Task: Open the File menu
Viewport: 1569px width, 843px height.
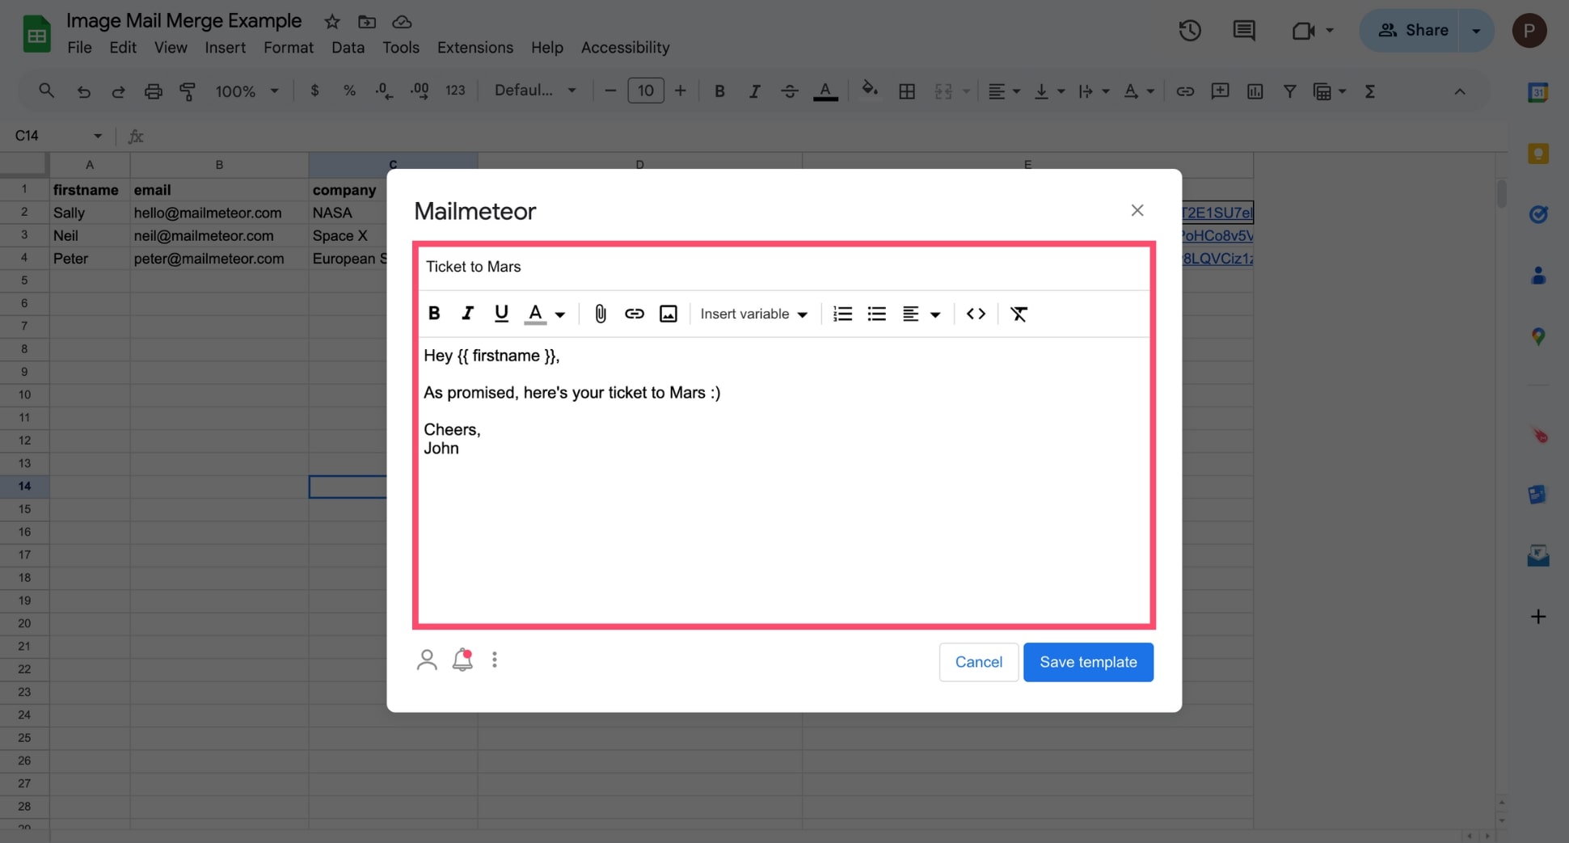Action: coord(79,48)
